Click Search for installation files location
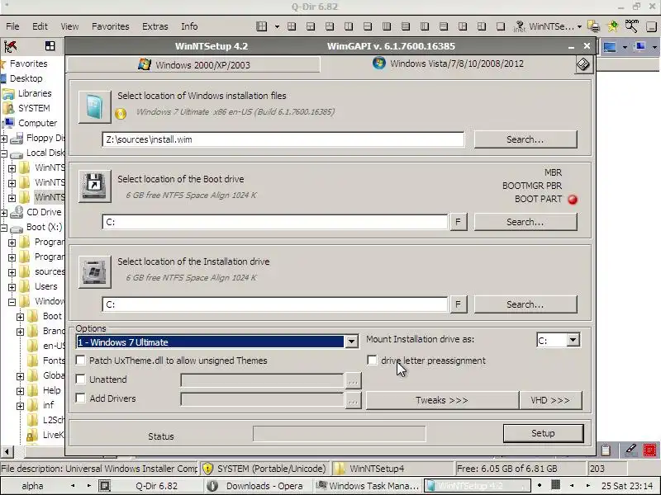Screen dimensions: 661x495 point(525,139)
